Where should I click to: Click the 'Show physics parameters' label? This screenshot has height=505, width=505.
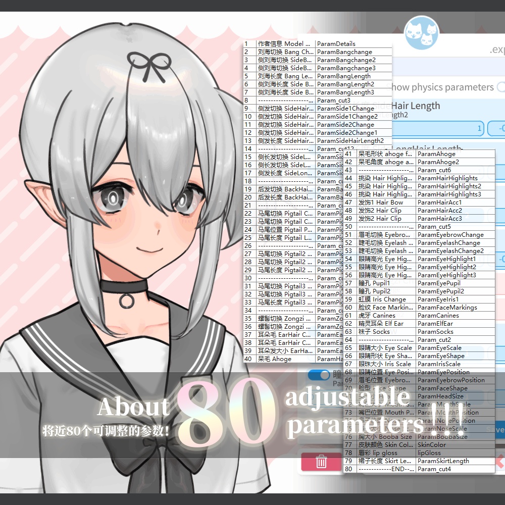tap(440, 87)
